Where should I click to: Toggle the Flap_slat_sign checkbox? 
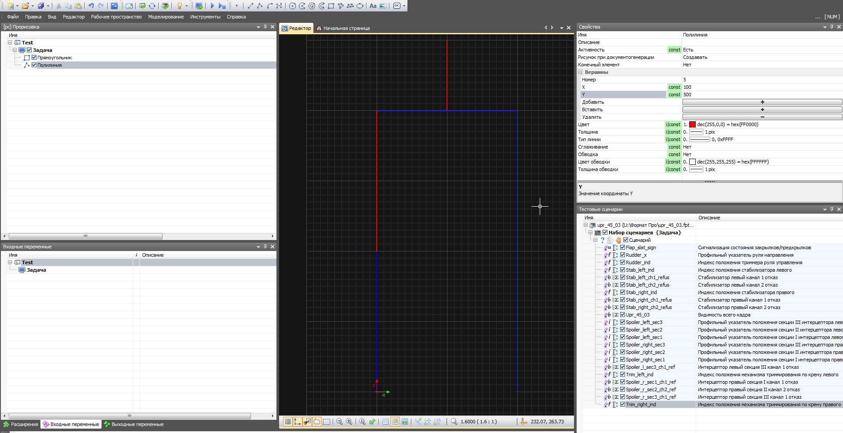click(622, 247)
